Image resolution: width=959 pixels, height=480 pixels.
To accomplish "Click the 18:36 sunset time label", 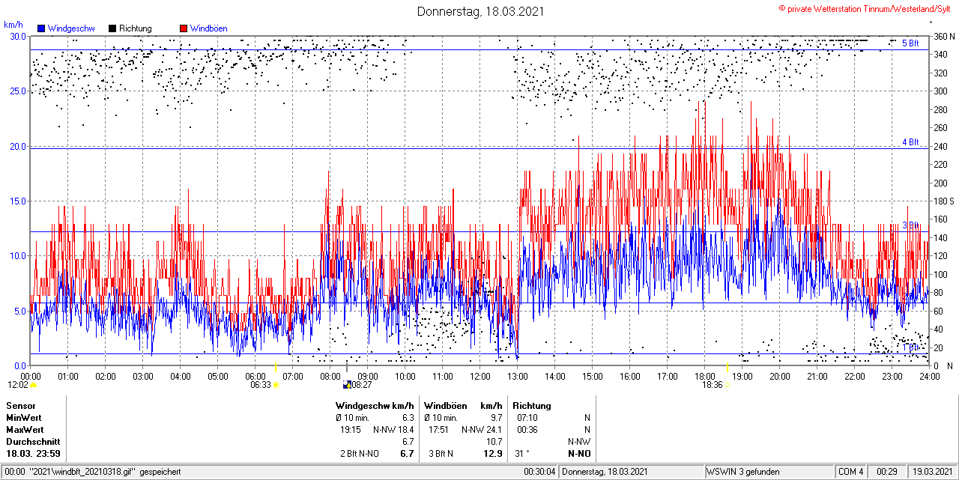I will 712,385.
